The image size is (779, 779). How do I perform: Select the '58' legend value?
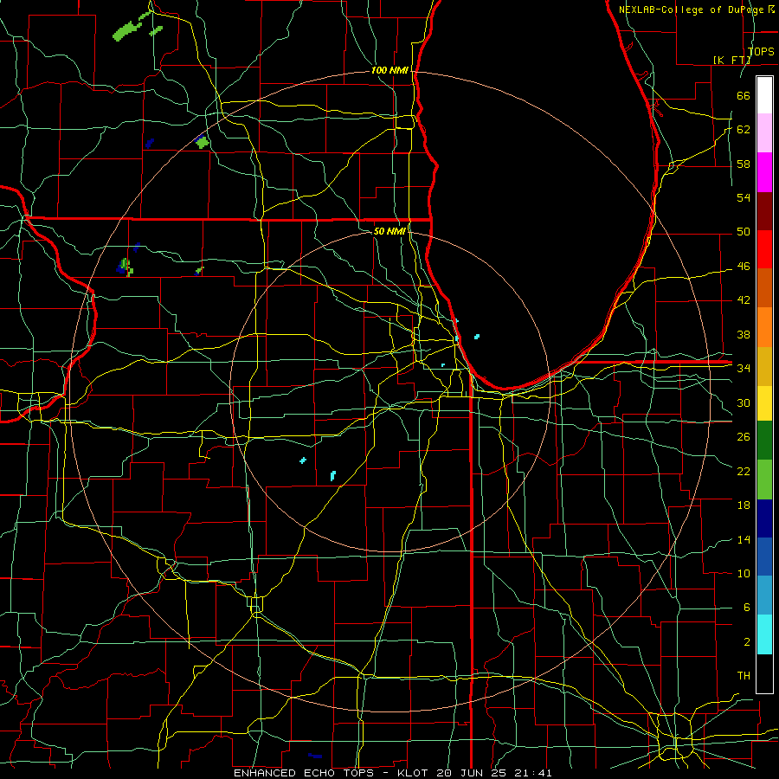point(744,164)
